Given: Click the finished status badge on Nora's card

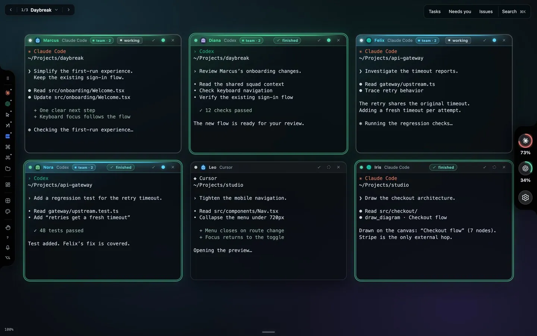Looking at the screenshot, I should [121, 167].
